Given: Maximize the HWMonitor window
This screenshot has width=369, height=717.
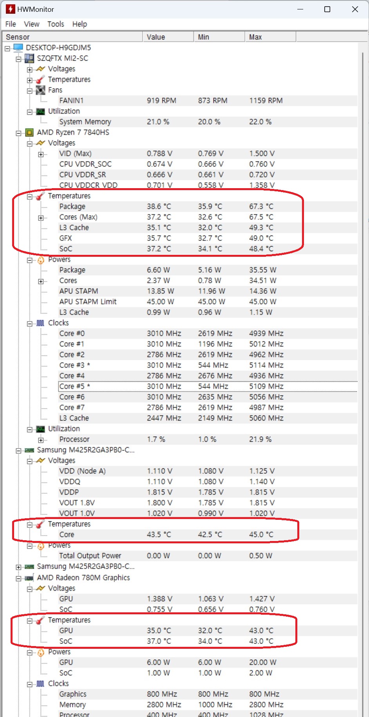Looking at the screenshot, I should (327, 9).
